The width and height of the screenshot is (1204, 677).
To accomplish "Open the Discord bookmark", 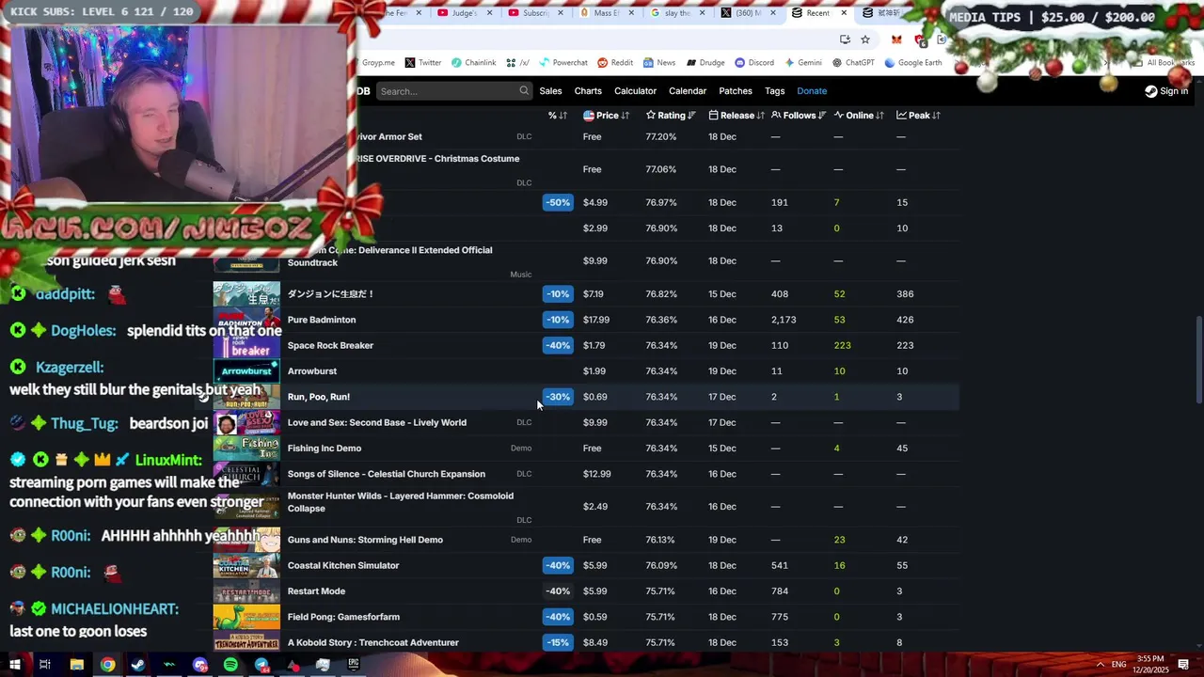I will point(754,63).
